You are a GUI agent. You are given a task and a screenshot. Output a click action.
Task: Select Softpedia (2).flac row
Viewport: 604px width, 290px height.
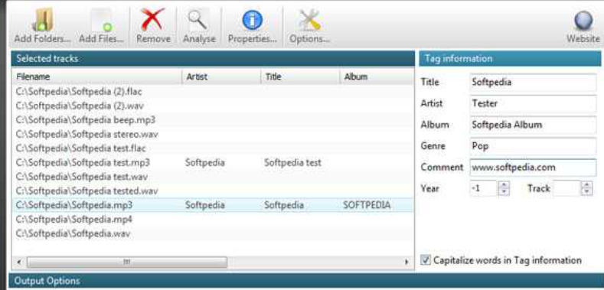[213, 92]
